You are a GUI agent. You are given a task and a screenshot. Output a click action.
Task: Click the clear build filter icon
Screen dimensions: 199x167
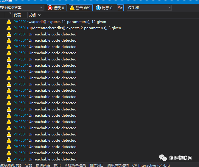[120, 8]
